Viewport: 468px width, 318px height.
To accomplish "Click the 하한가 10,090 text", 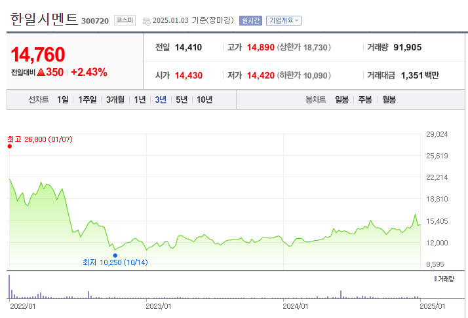I will point(304,75).
